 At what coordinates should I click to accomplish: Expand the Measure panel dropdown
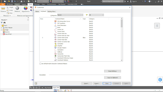click(x=7, y=16)
